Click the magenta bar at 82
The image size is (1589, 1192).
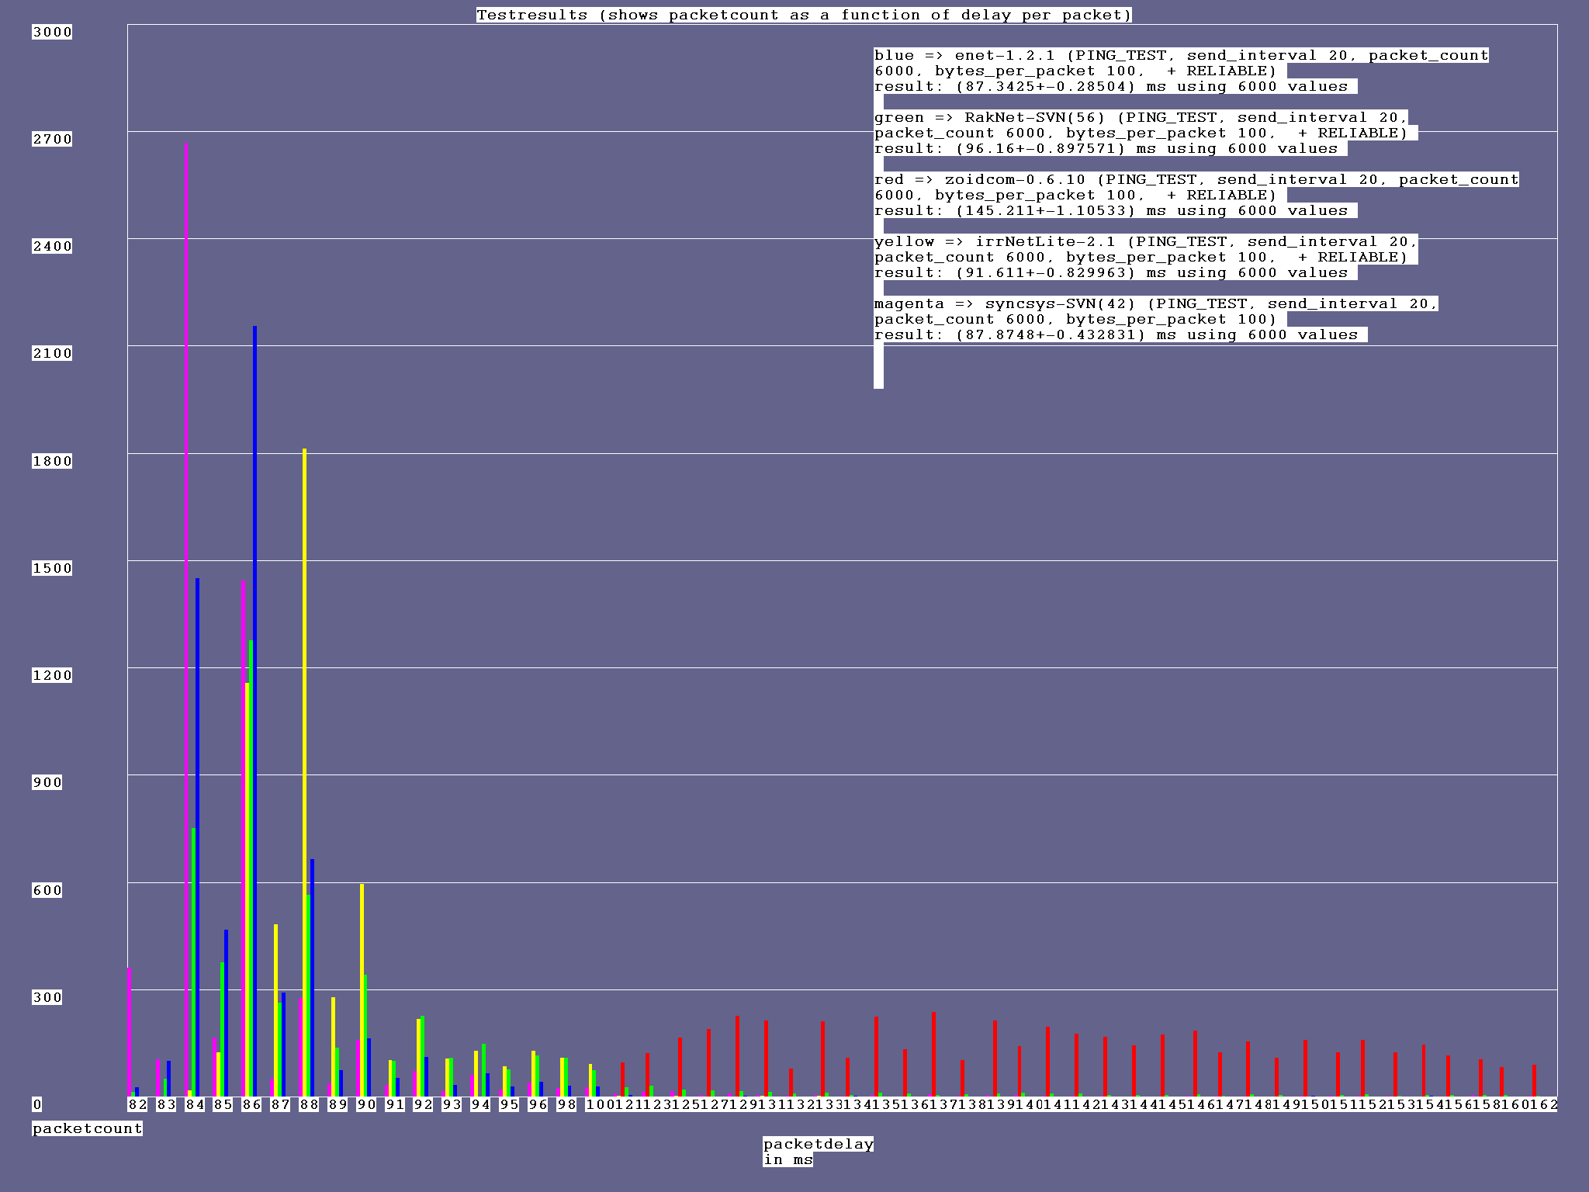pos(130,1032)
